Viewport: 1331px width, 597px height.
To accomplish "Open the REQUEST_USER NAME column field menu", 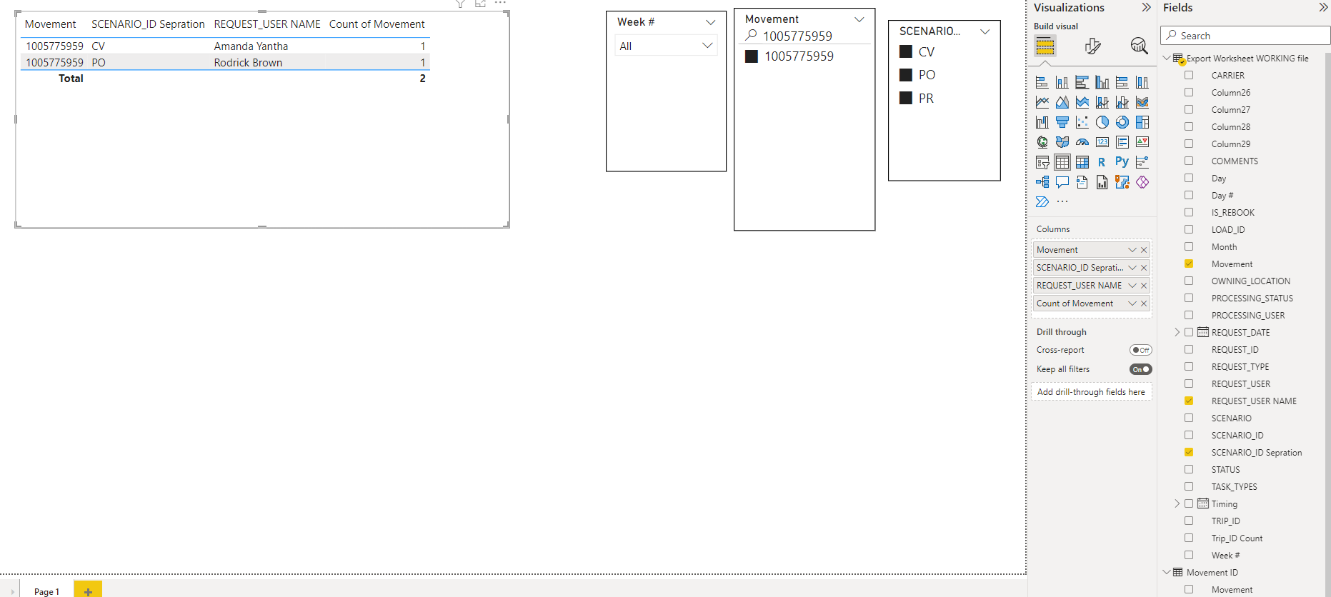I will pos(1132,286).
